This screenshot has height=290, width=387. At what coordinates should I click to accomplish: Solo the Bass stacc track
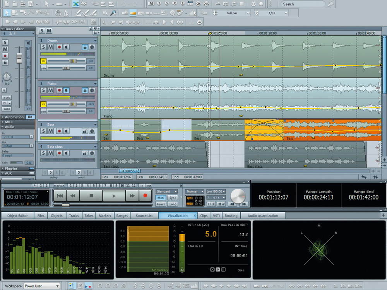pyautogui.click(x=44, y=153)
